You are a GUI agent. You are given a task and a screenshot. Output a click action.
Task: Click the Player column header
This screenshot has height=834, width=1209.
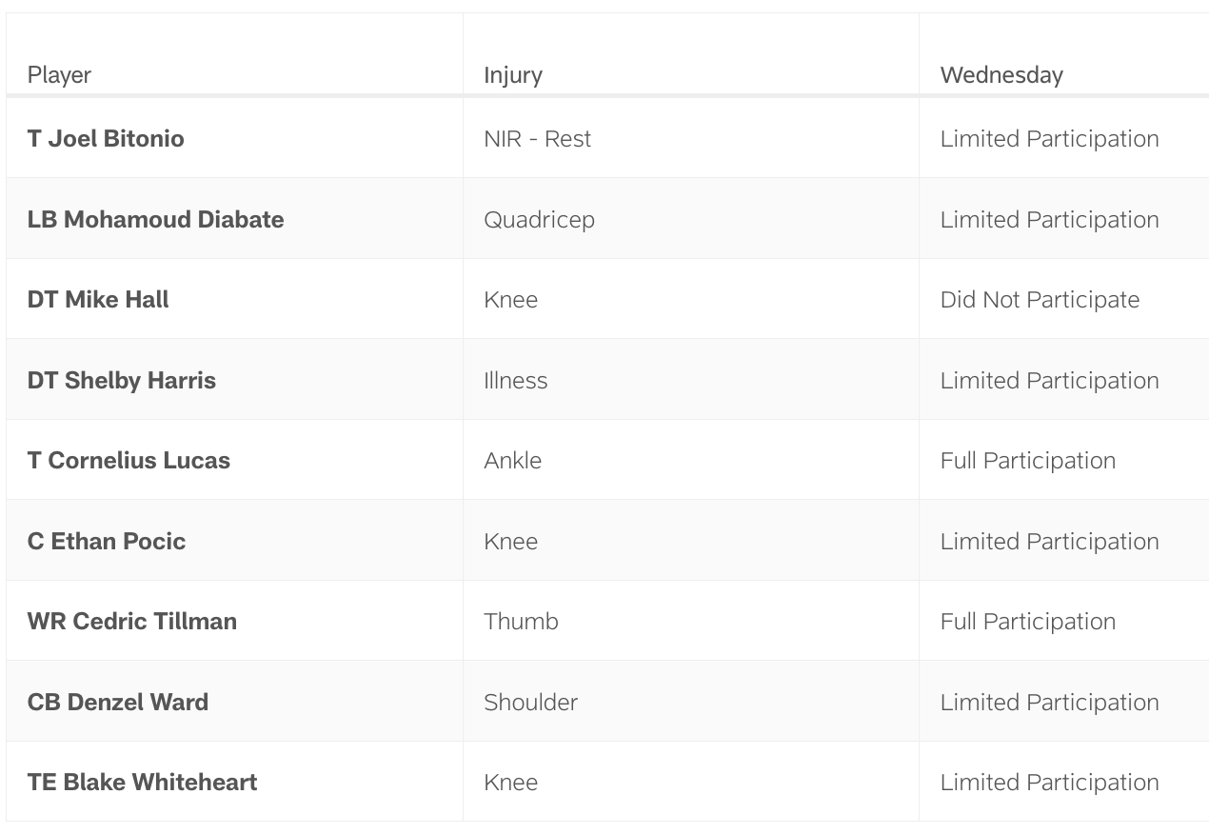59,75
